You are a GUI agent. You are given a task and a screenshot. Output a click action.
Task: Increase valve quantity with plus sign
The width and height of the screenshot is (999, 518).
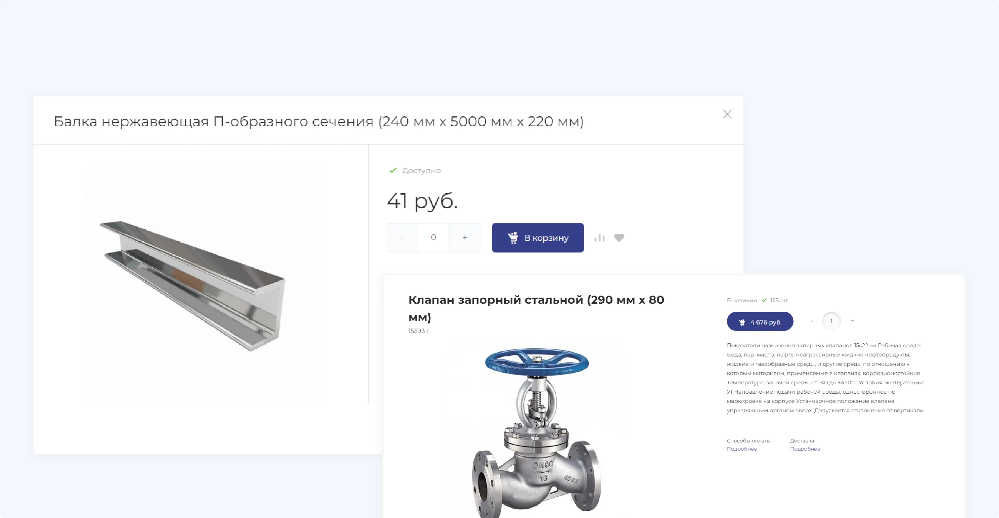[x=852, y=321]
